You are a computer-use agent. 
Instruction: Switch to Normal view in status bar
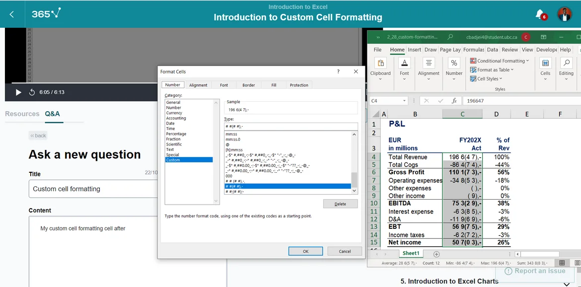pos(562,263)
